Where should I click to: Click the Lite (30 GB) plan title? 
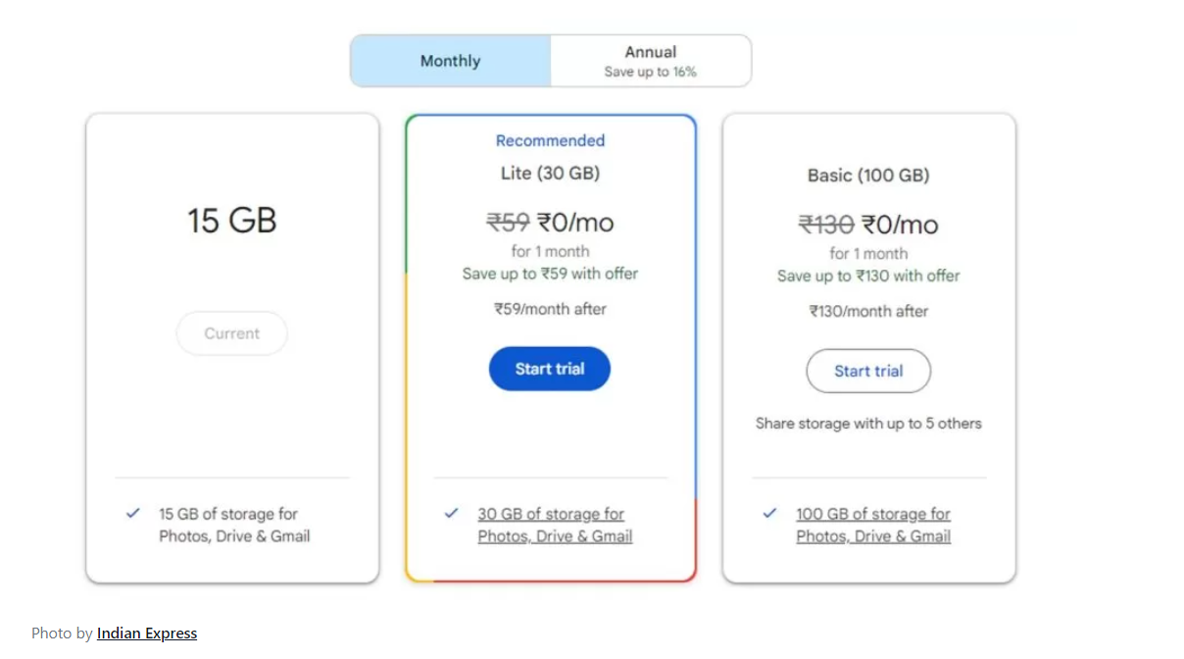(550, 174)
